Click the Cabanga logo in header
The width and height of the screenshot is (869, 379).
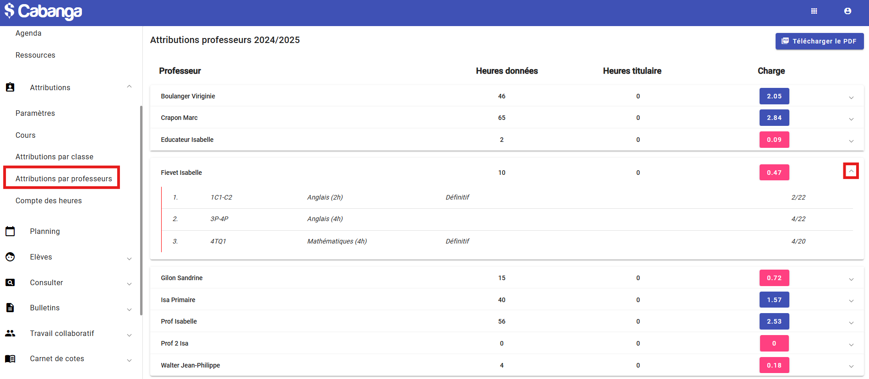(x=43, y=11)
